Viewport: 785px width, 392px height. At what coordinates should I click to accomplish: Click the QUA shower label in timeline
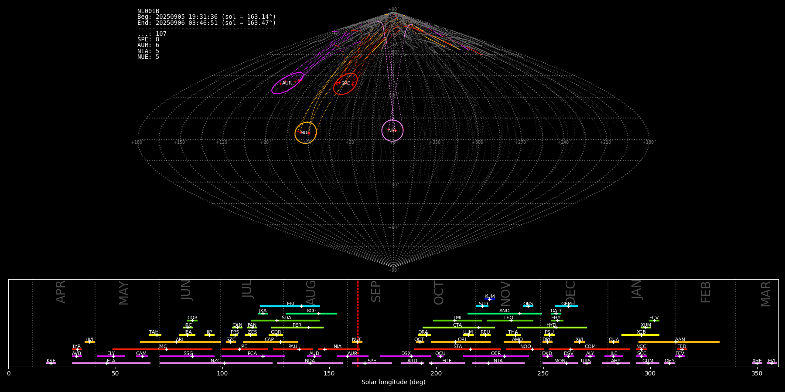(614, 340)
